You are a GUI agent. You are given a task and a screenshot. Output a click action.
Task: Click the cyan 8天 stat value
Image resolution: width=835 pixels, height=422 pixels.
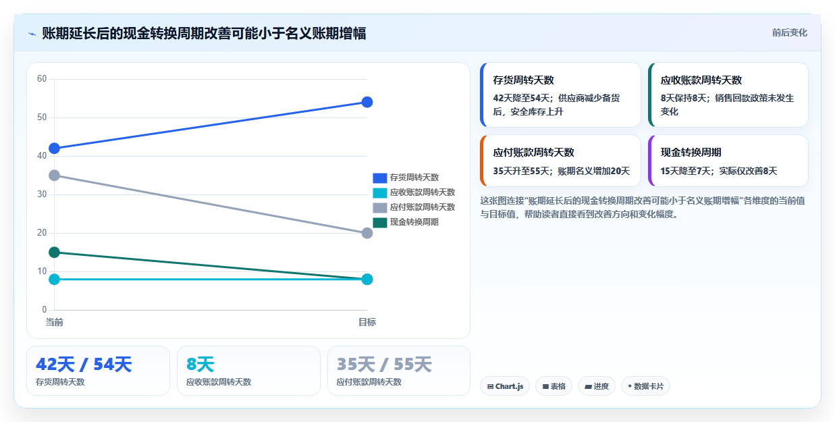(200, 365)
